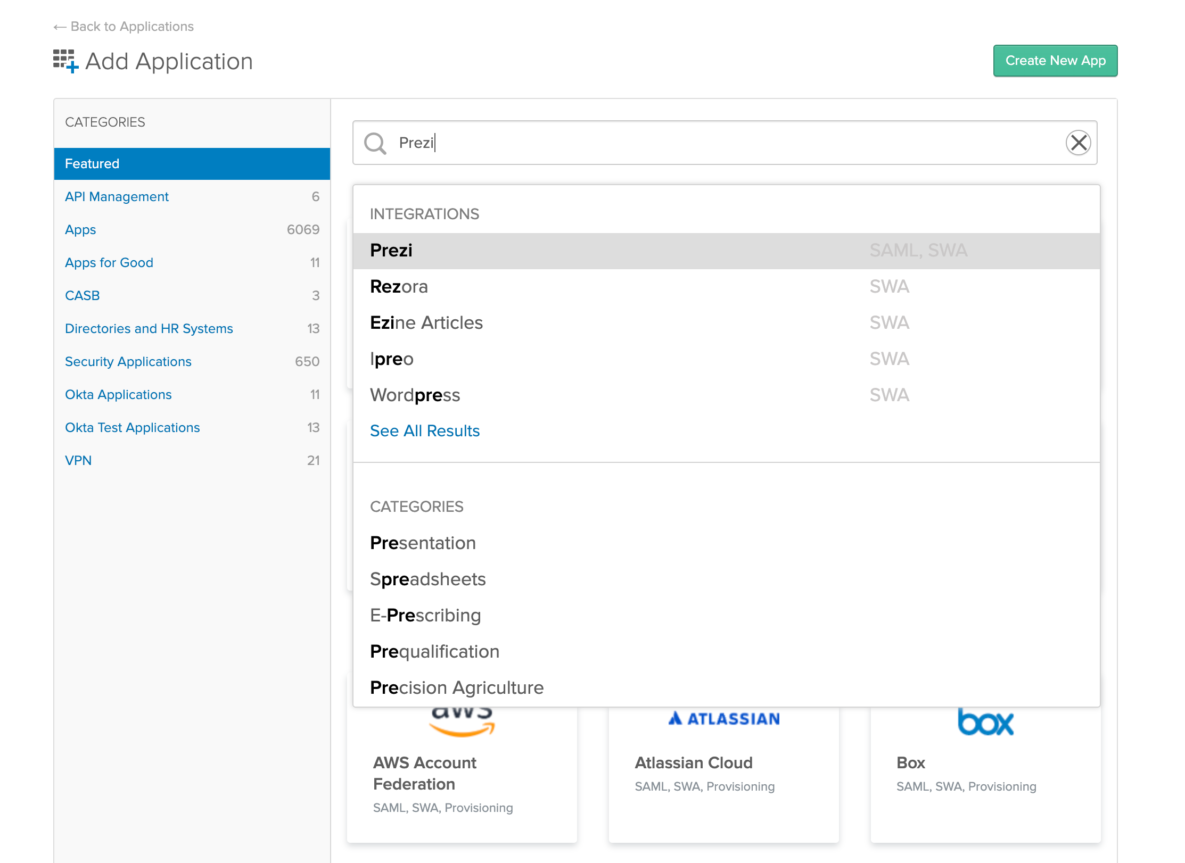Click the Box logo
1185x863 pixels.
(x=985, y=722)
